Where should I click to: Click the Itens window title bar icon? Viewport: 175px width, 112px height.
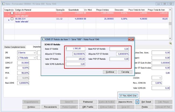pyautogui.click(x=3, y=4)
